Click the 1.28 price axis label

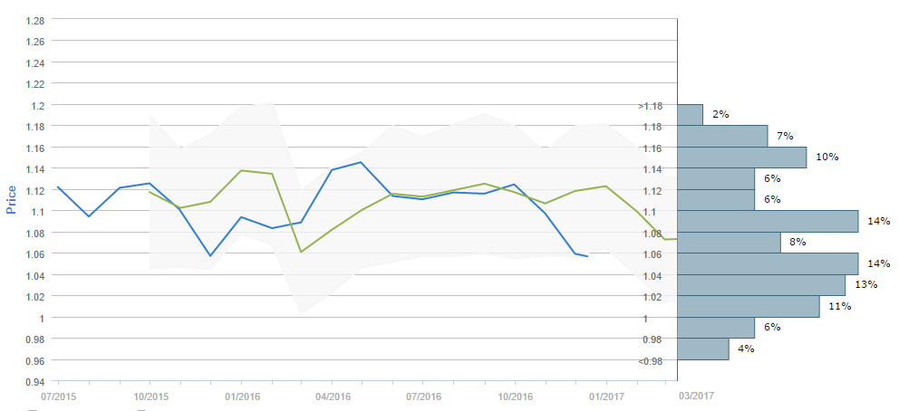point(36,20)
